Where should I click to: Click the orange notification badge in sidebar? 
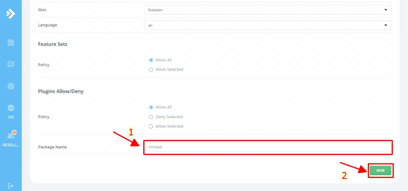point(14,132)
